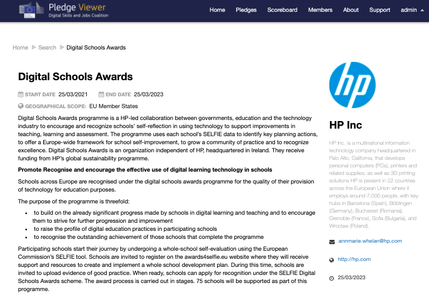Click the bold Promote Recognise and encourage line
The height and width of the screenshot is (297, 429).
point(145,169)
